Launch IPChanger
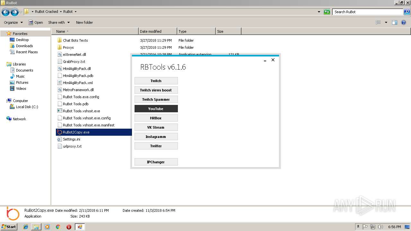 pyautogui.click(x=156, y=162)
